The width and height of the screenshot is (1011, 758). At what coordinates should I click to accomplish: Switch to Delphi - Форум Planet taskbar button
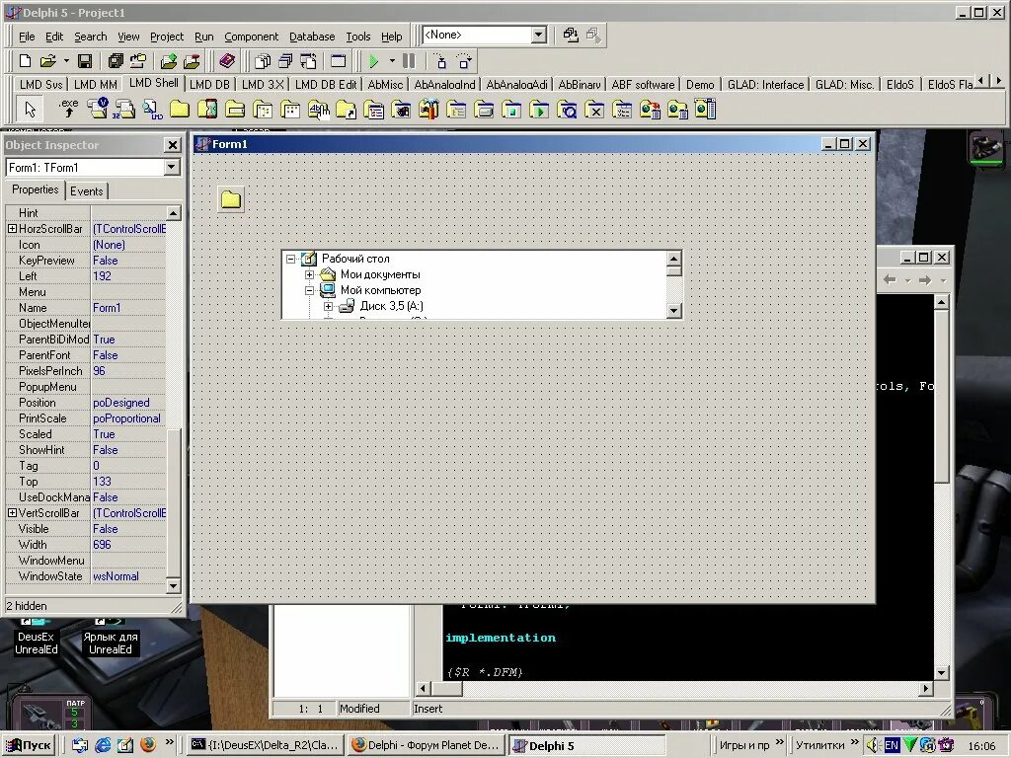[x=427, y=745]
